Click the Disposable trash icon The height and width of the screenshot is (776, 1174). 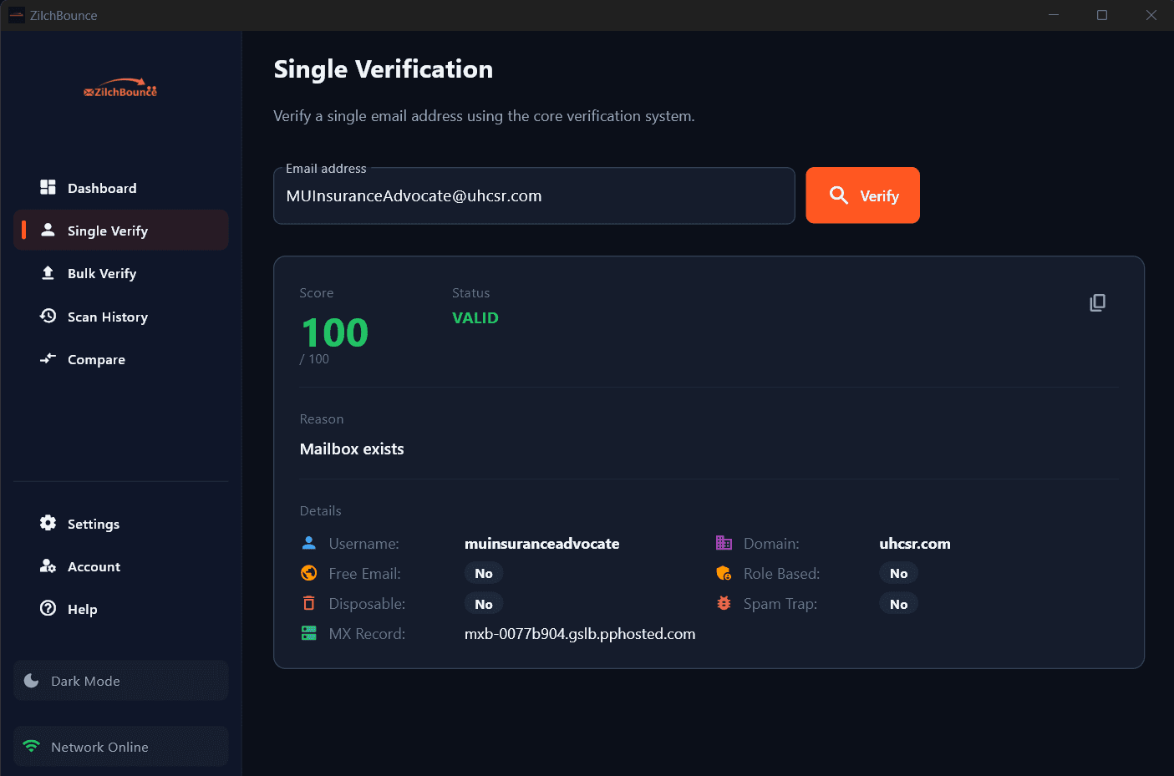click(x=308, y=603)
